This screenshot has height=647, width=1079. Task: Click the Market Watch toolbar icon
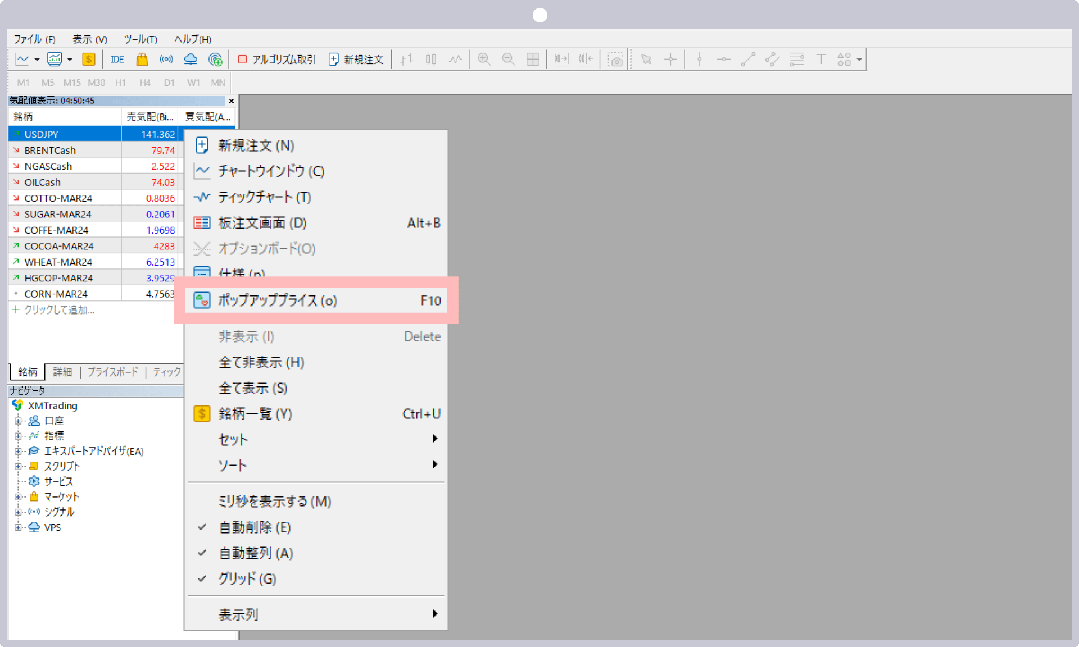coord(55,59)
